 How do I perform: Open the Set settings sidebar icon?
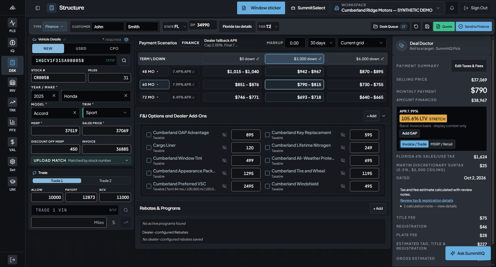(12, 164)
